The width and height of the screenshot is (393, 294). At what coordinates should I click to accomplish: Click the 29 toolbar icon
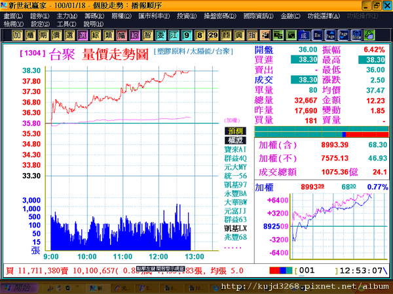pyautogui.click(x=213, y=35)
